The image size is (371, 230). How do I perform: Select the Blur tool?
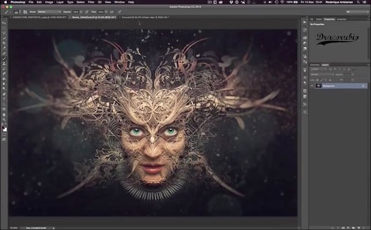[x=4, y=84]
